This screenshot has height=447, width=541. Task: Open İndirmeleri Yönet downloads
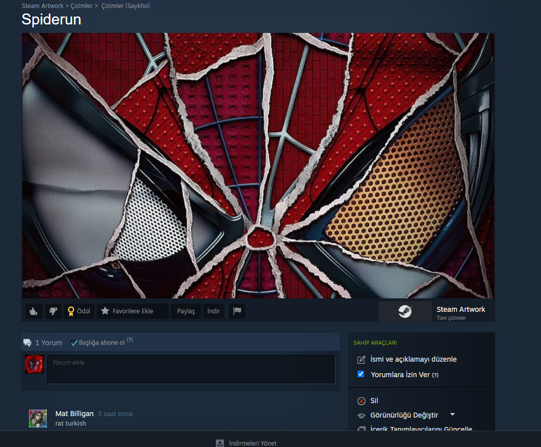click(x=253, y=443)
